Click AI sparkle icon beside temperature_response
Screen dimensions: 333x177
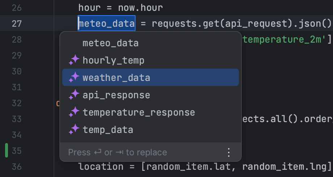point(74,112)
